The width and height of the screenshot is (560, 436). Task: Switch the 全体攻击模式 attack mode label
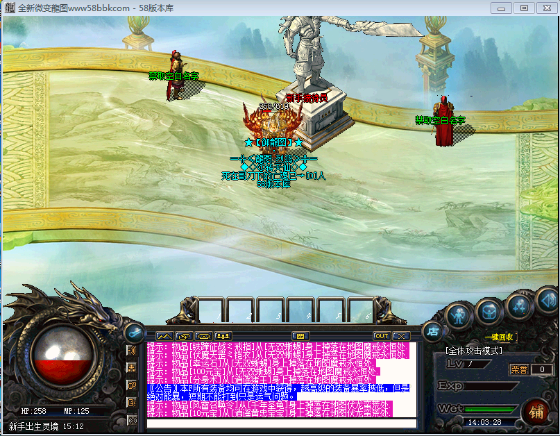[x=473, y=351]
